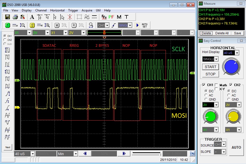Open the SINGLE mode dropdown in Easy Control
This screenshot has height=164, width=246.
tap(216, 59)
